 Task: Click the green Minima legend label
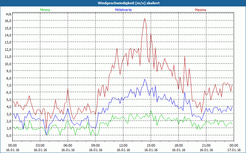coord(45,10)
